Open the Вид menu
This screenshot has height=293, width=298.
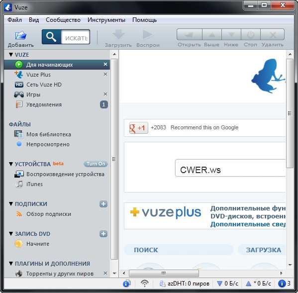34,20
